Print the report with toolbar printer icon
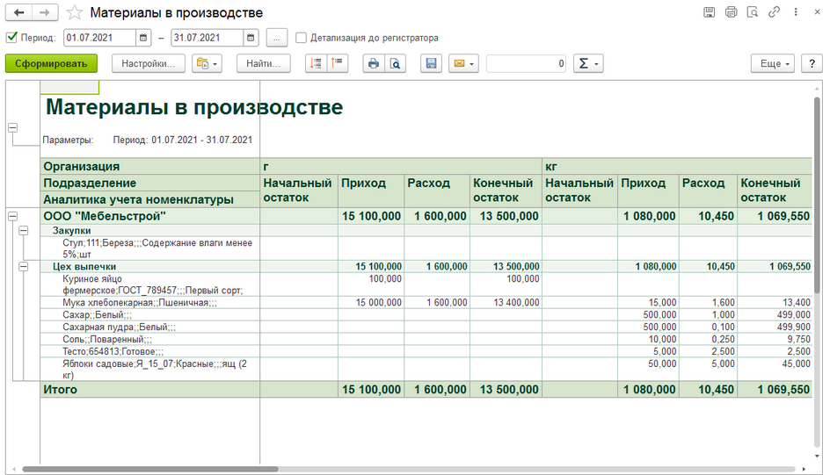The image size is (830, 475). [x=373, y=63]
